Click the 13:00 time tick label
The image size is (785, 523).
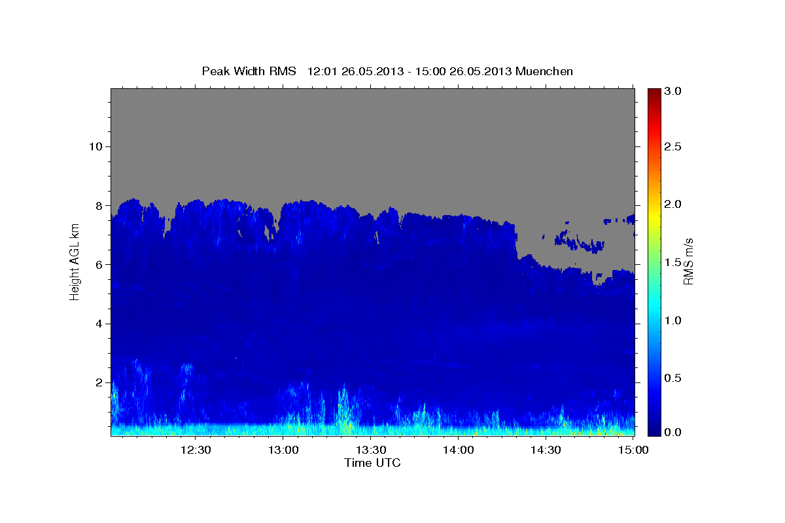click(x=283, y=450)
